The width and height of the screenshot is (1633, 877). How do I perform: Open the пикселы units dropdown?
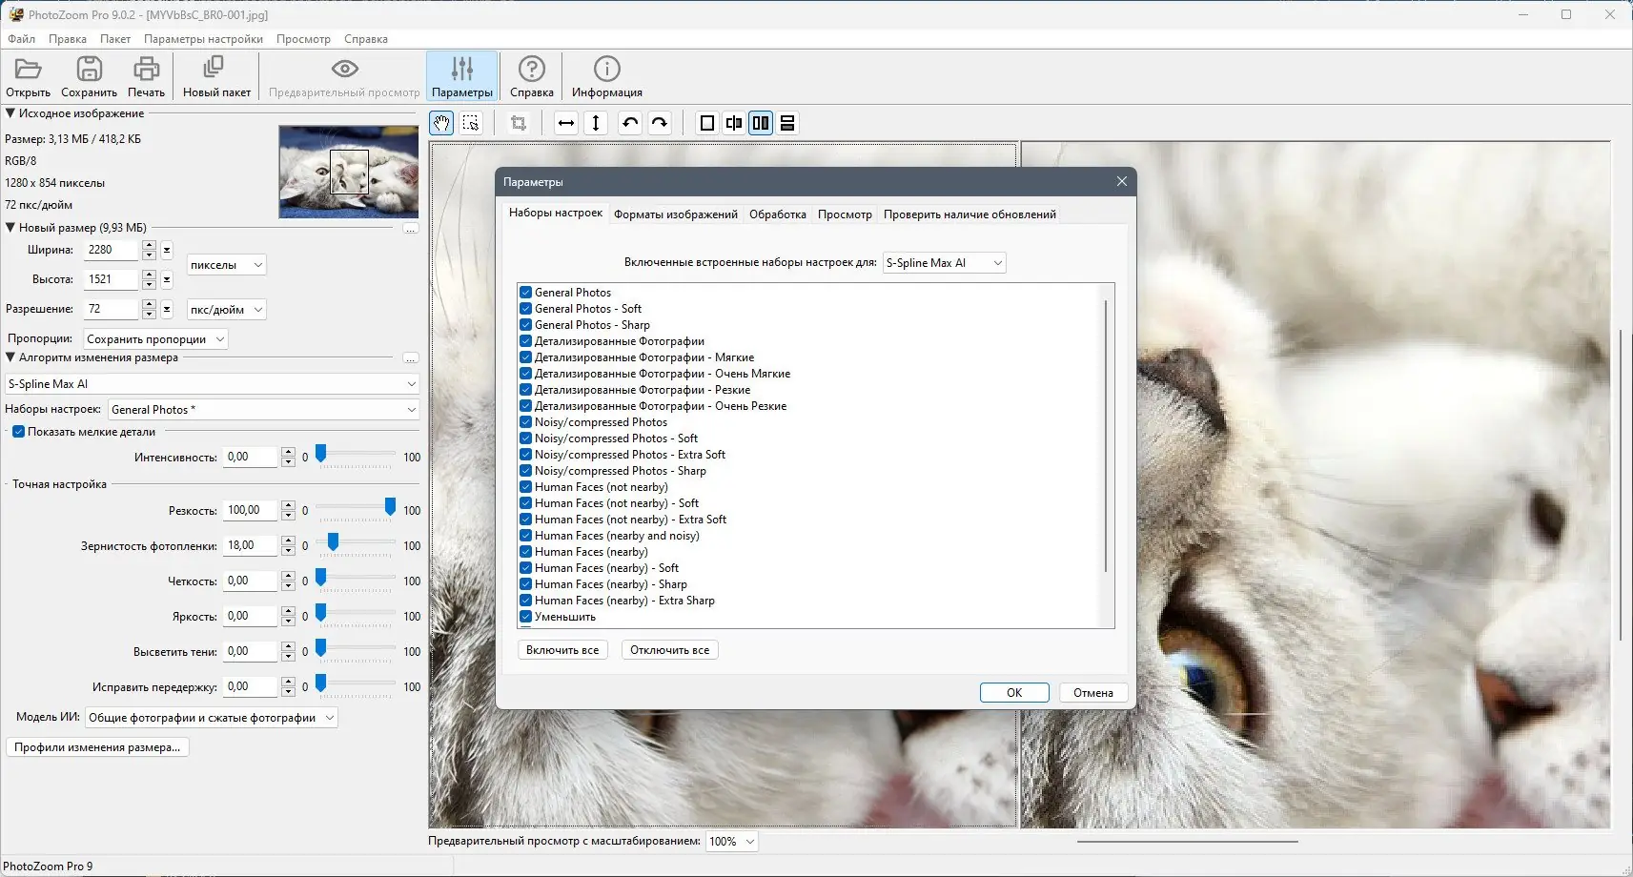[226, 265]
